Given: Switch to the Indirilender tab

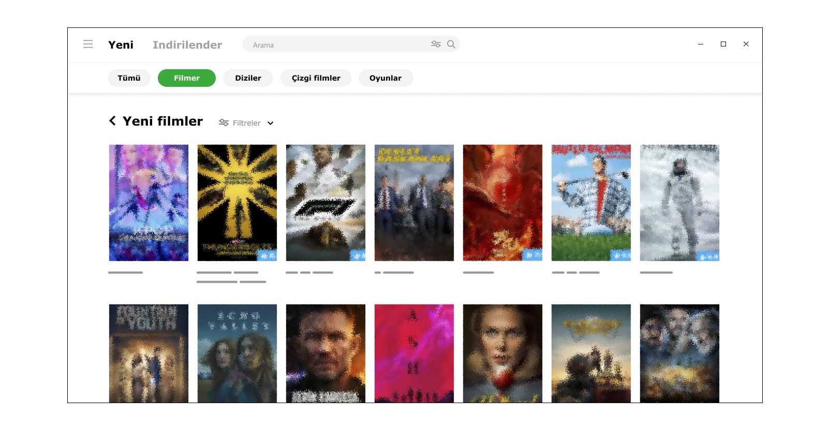Looking at the screenshot, I should point(187,45).
